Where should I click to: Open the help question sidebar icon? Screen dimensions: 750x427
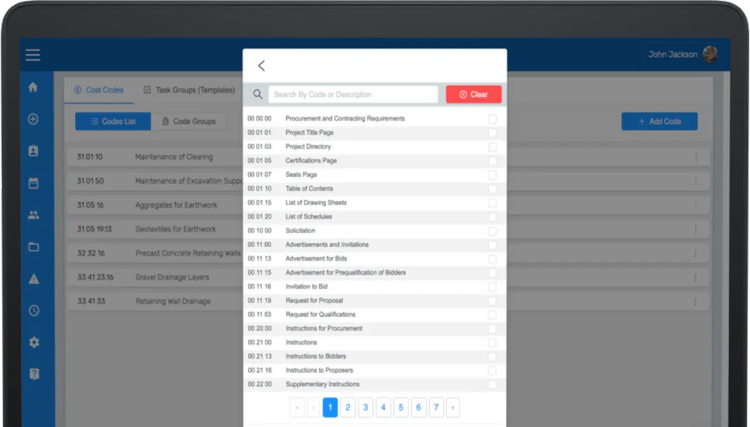(x=34, y=375)
